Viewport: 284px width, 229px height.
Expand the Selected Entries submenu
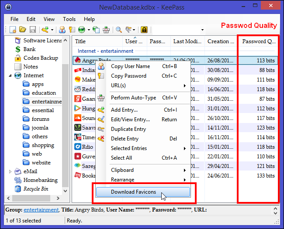click(x=143, y=148)
